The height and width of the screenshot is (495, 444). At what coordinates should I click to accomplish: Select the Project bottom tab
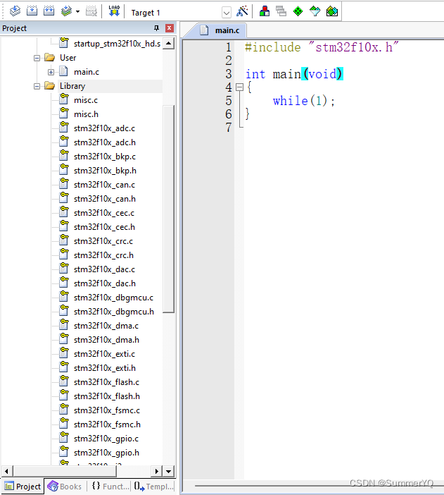coord(23,487)
